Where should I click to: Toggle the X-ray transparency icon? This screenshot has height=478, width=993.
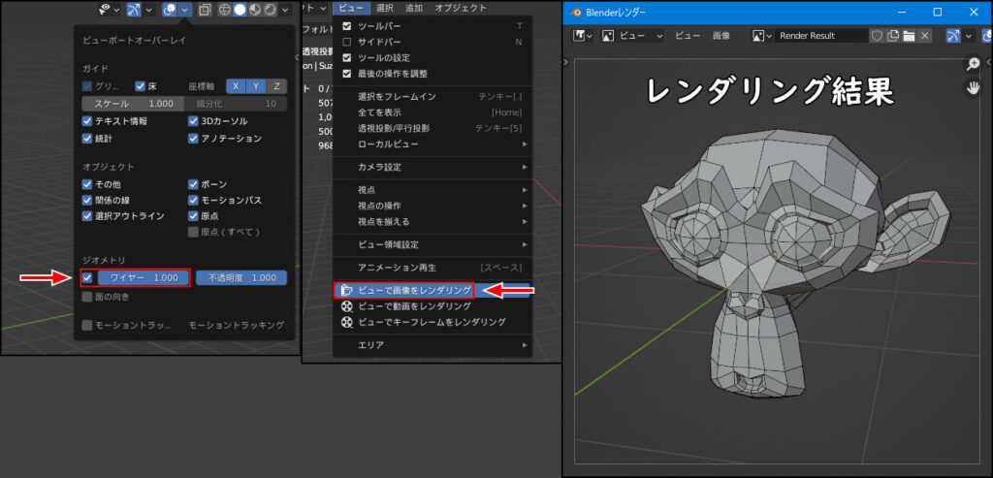pos(204,9)
